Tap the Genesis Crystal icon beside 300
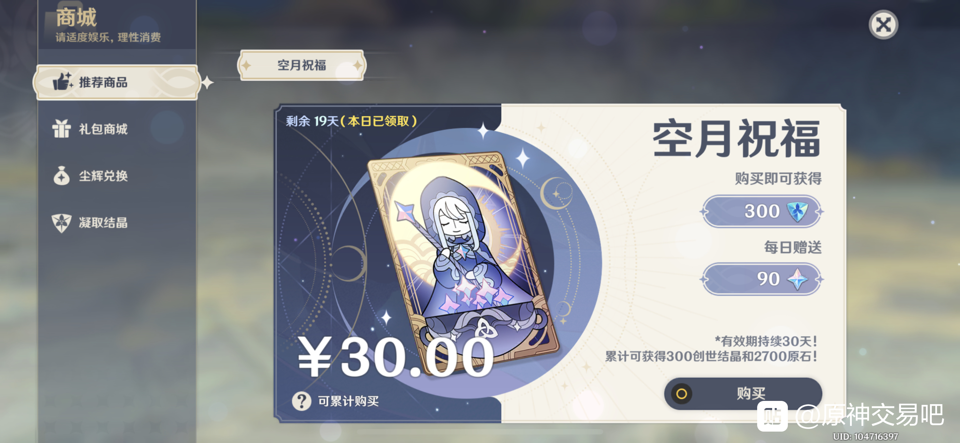Screen dimensions: 960x443 click(797, 212)
